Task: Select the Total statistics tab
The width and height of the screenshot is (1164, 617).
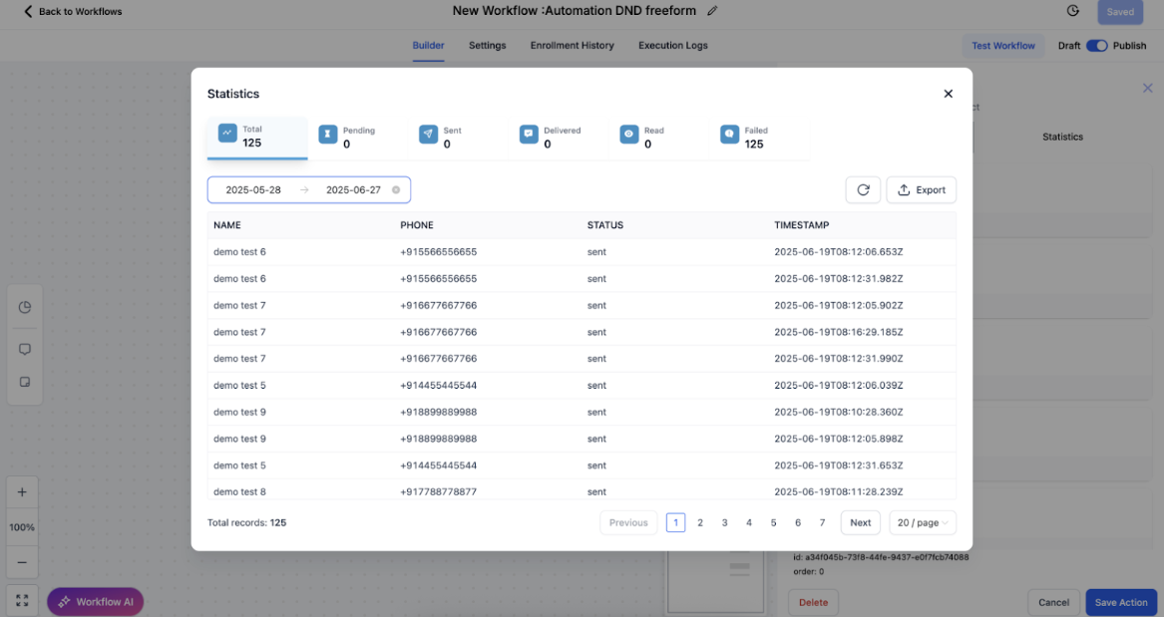Action: point(256,137)
